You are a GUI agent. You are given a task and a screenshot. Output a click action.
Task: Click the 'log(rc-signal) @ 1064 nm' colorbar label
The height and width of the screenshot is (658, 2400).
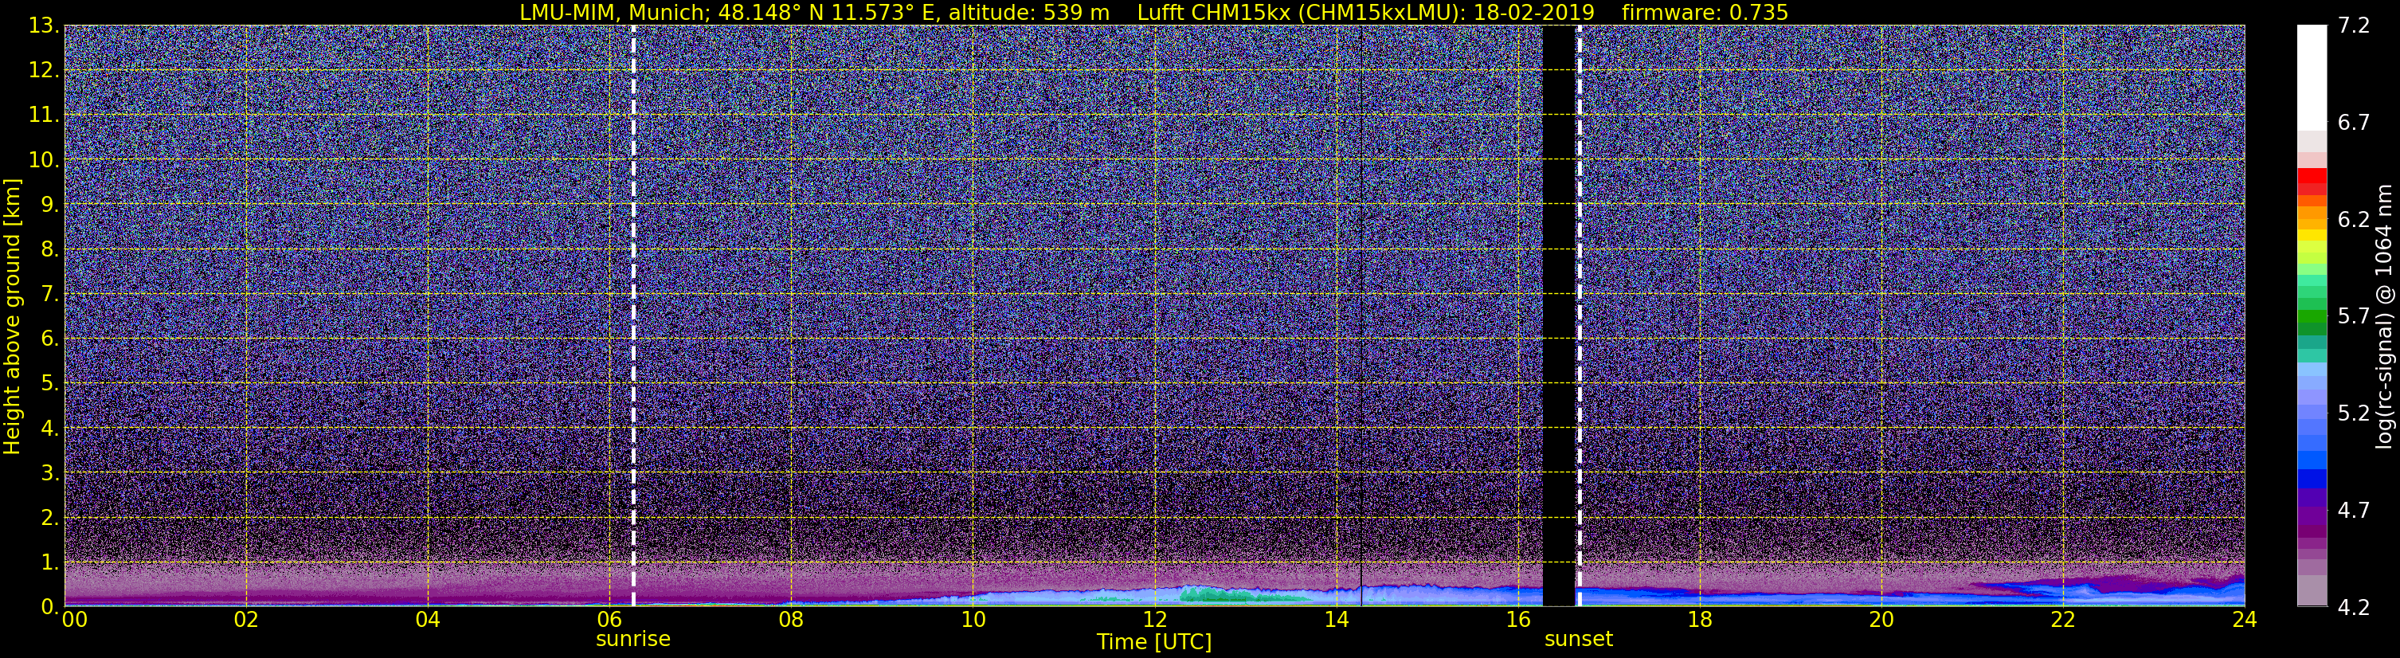point(2383,317)
